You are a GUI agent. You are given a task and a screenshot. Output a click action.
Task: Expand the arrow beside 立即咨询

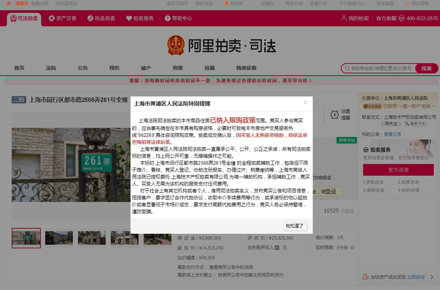[432, 277]
